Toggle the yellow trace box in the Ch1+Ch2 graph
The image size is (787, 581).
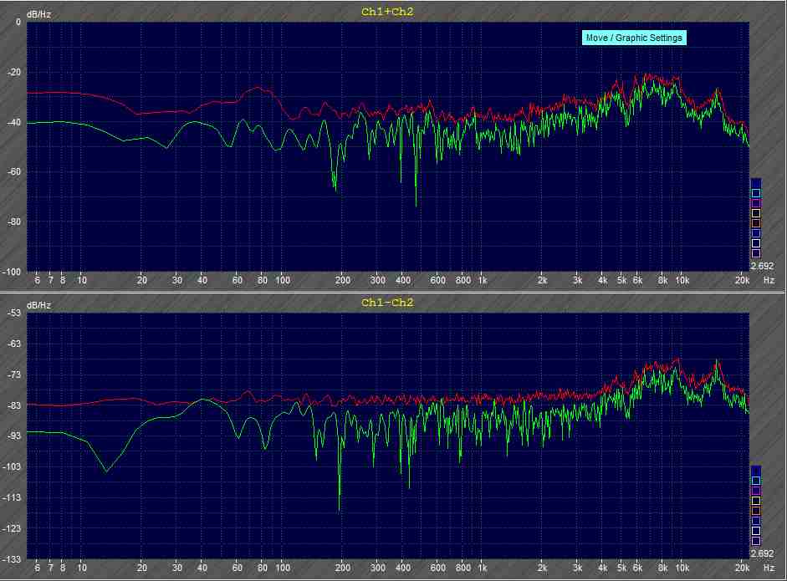point(756,213)
